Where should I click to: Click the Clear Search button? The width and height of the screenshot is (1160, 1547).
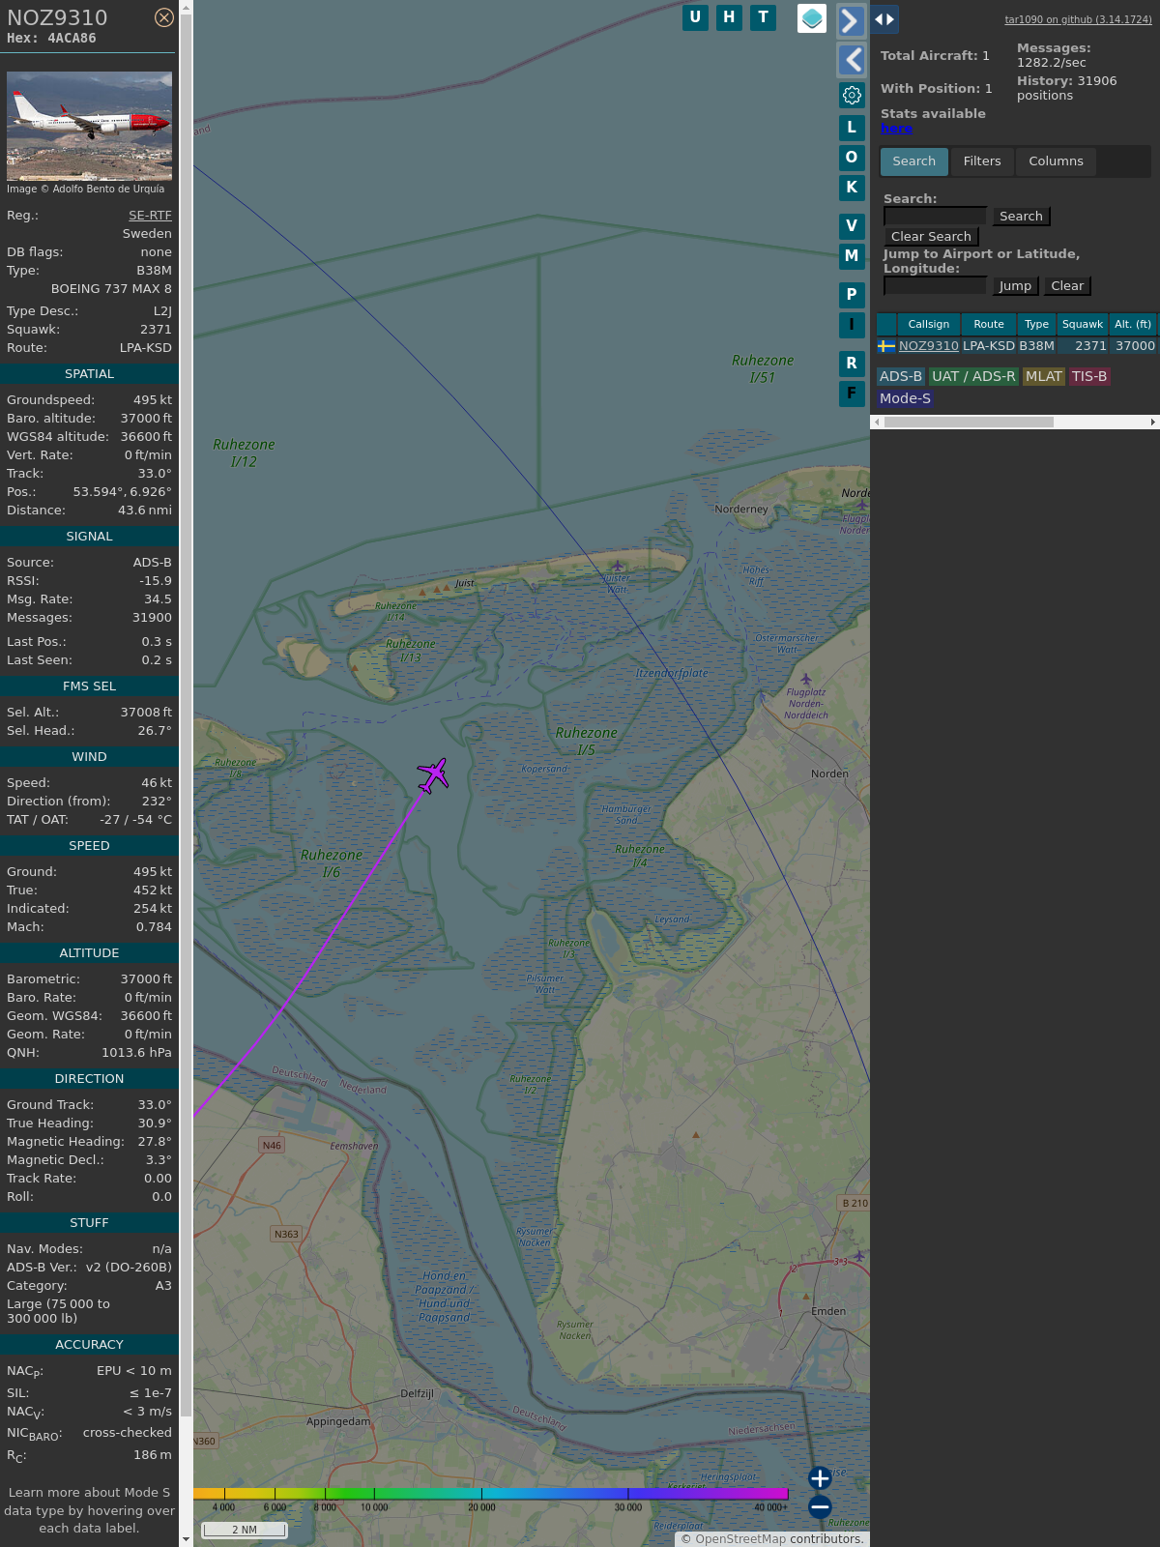point(931,237)
